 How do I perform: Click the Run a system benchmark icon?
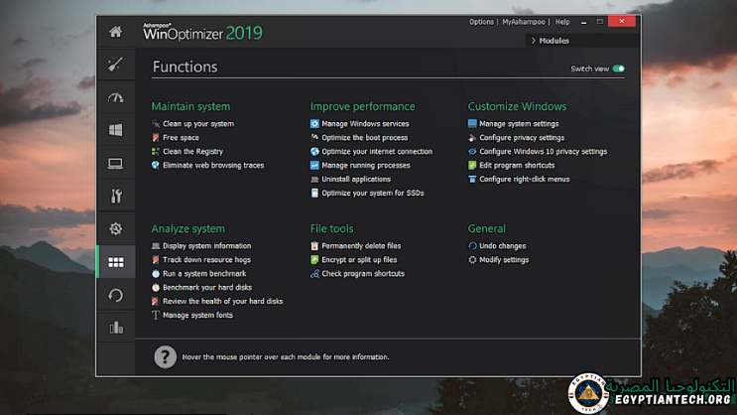click(x=156, y=274)
